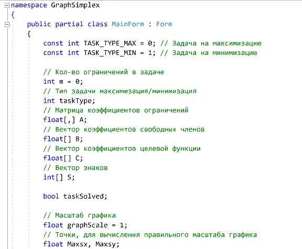This screenshot has height=249, width=302.
Task: Place cursor on TASK_TYPE_MIN constant
Action: pyautogui.click(x=110, y=53)
